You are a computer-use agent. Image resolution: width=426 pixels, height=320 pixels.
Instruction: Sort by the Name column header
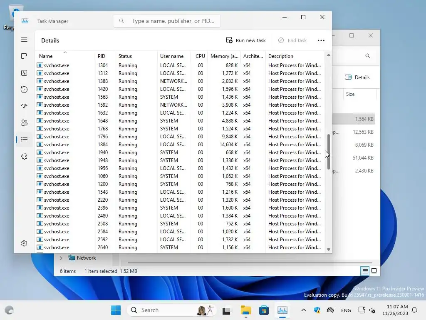[x=65, y=56]
